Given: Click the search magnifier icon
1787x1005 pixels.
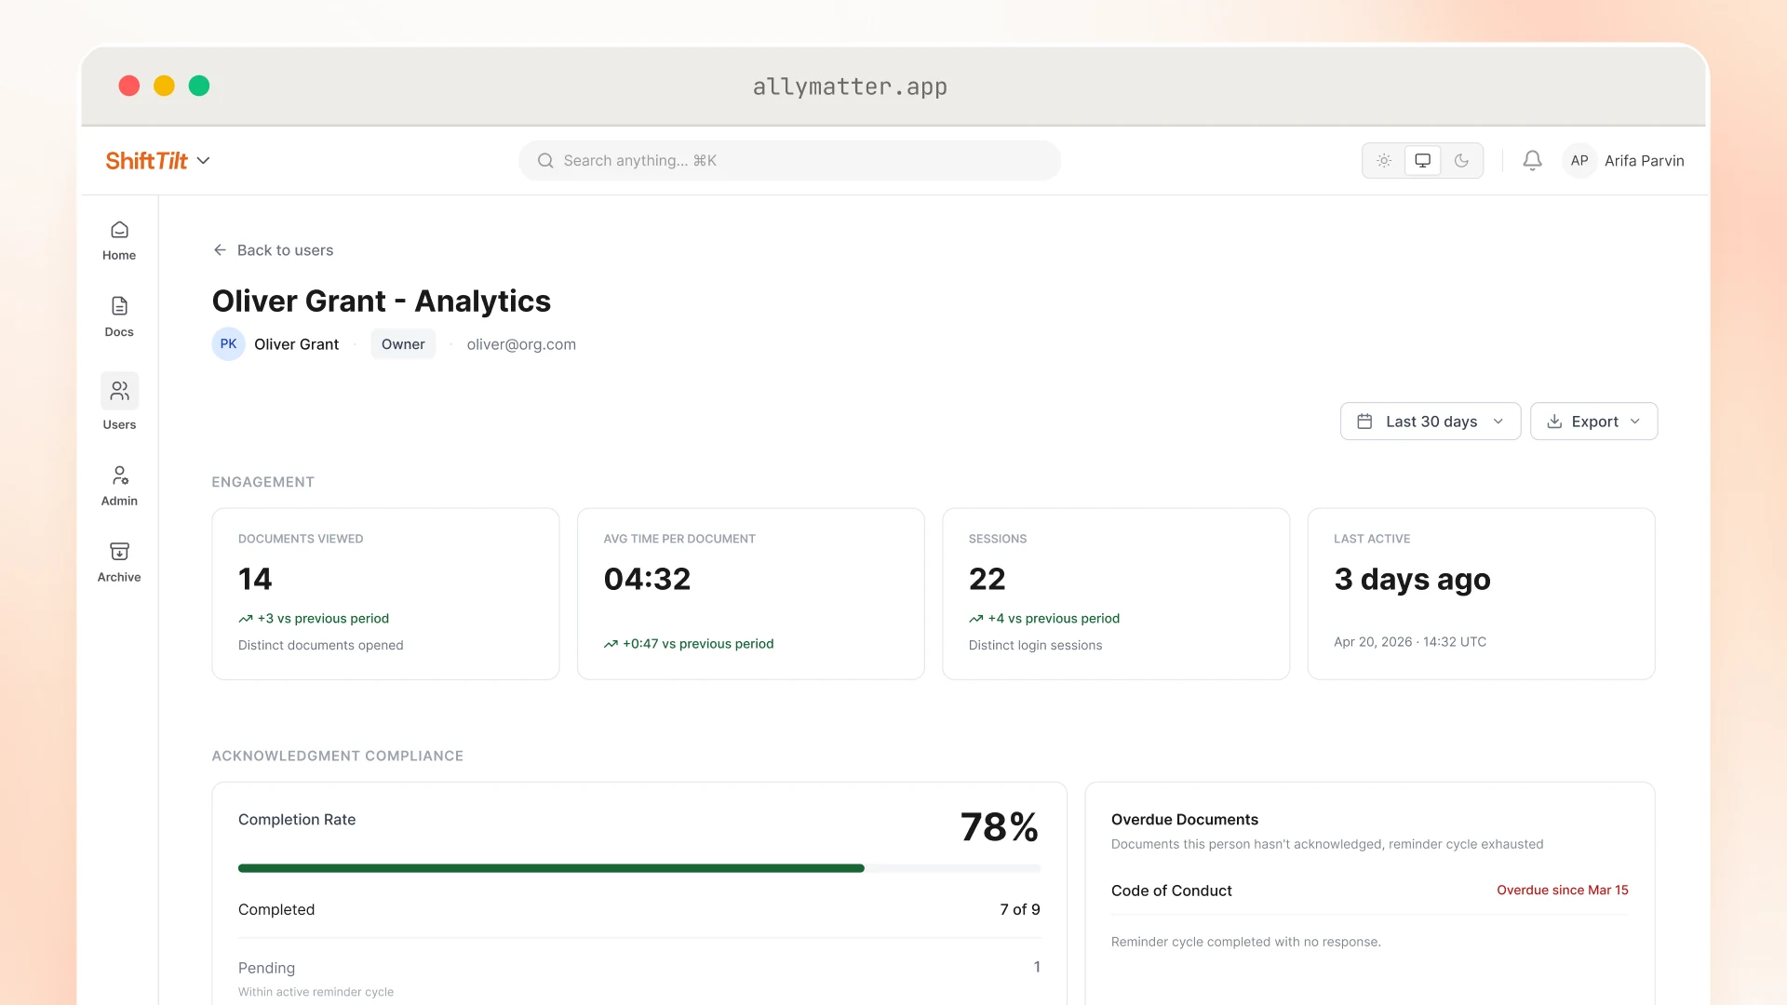Looking at the screenshot, I should pos(545,160).
